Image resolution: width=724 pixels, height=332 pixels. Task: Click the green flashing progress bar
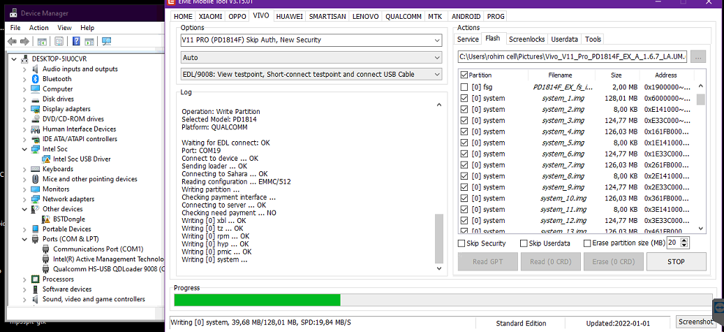(257, 300)
